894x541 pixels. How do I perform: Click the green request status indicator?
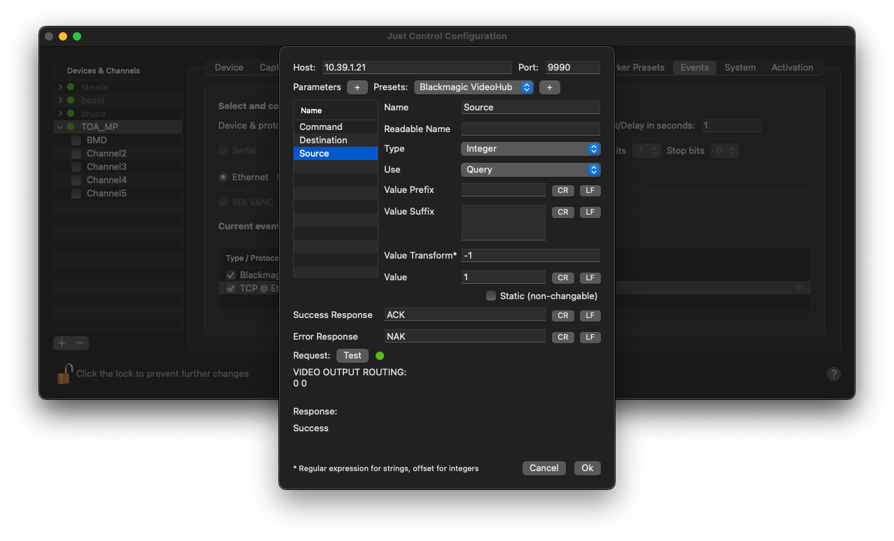pos(380,356)
